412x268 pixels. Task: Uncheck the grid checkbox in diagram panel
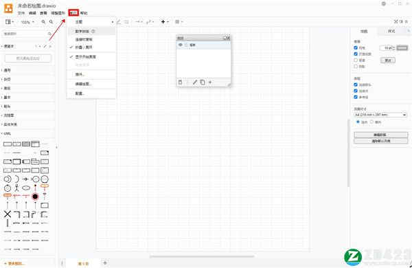point(356,47)
